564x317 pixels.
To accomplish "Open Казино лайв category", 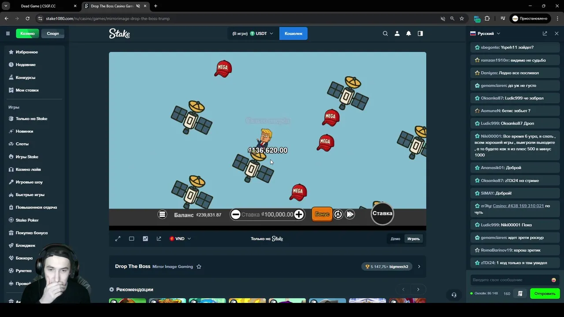I will pos(34,170).
